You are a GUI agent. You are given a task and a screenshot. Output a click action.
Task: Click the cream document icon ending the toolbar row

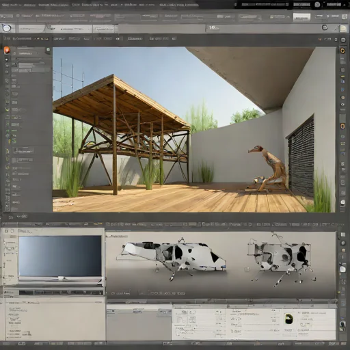[x=343, y=29]
